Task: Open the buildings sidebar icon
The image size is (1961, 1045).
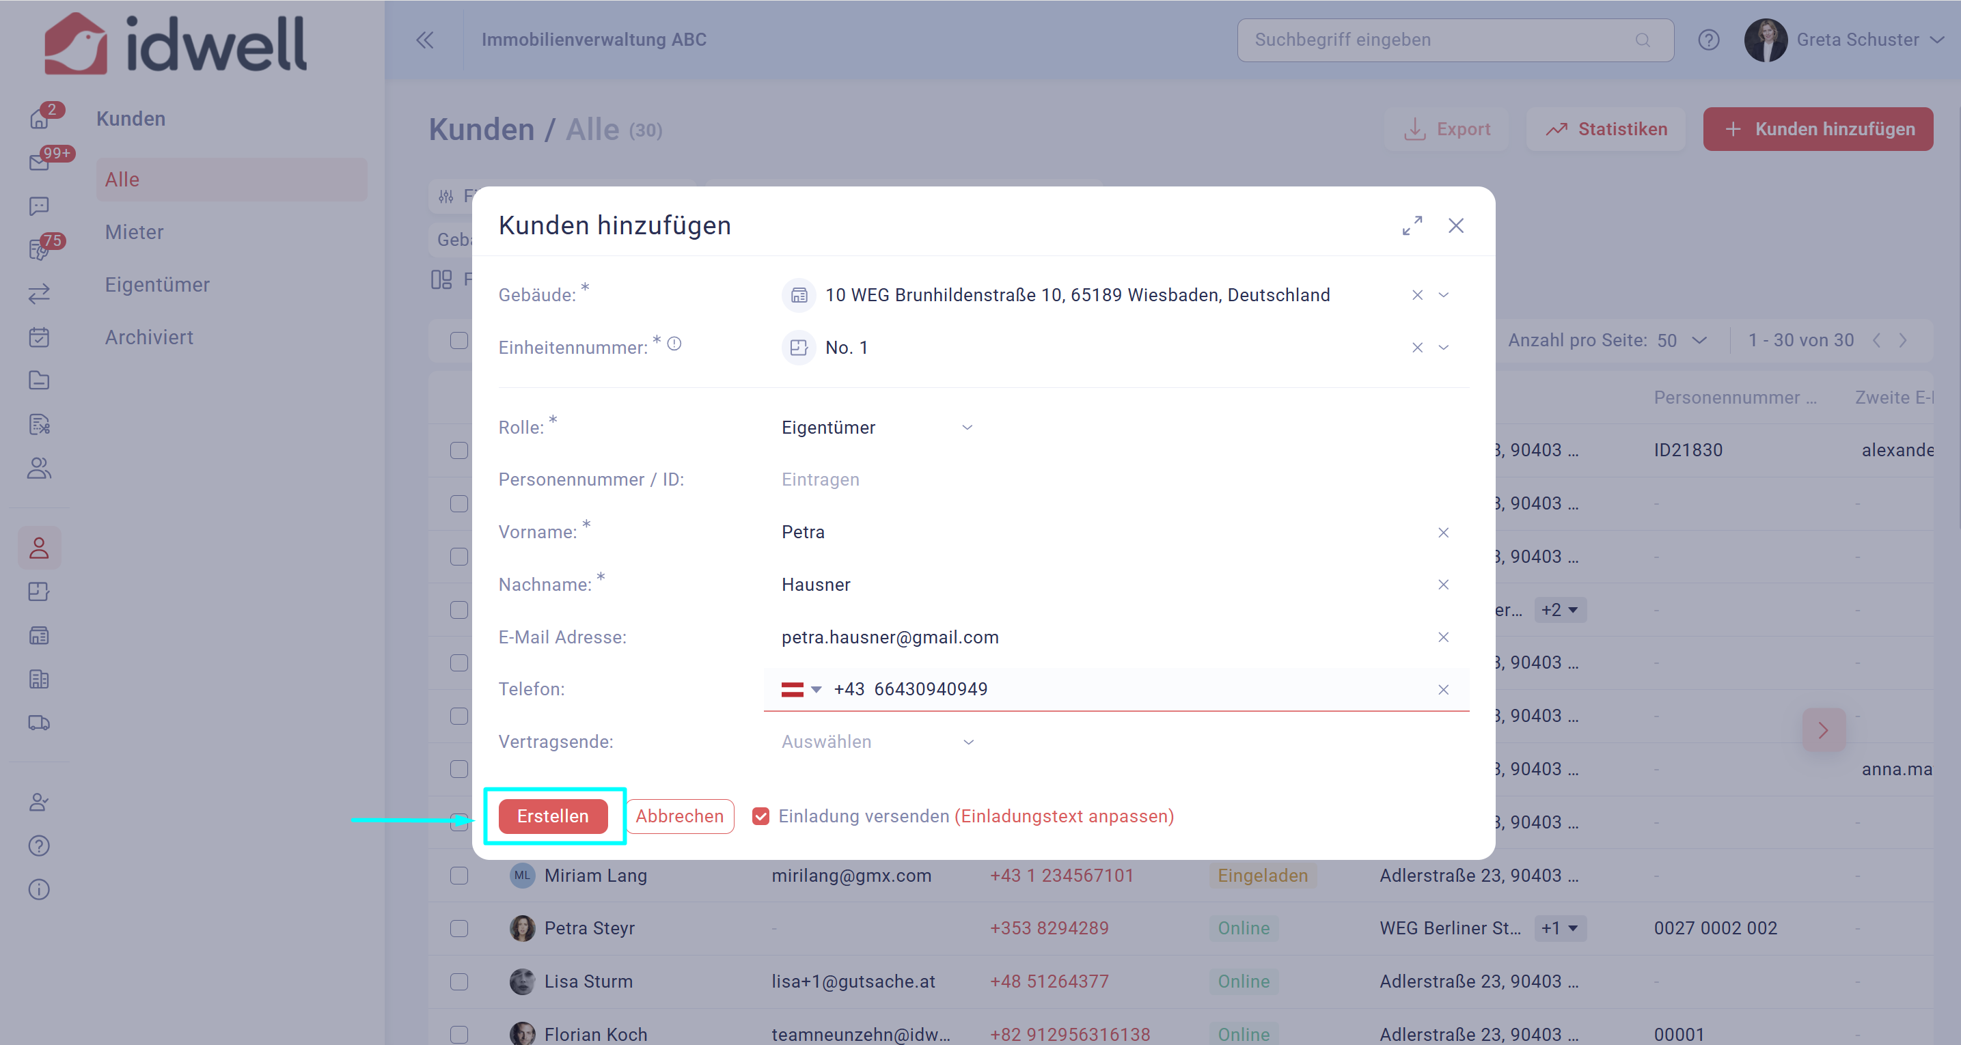Action: [40, 635]
